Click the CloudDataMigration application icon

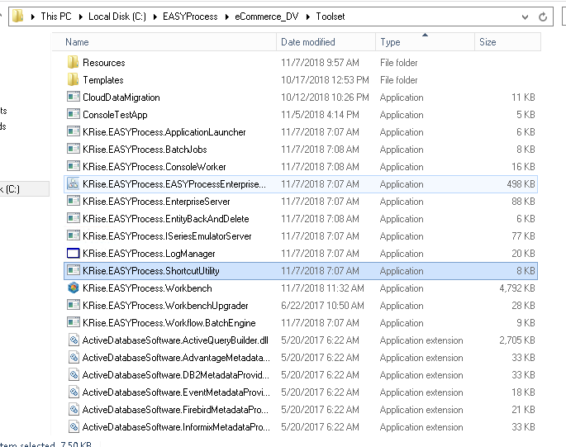[74, 97]
